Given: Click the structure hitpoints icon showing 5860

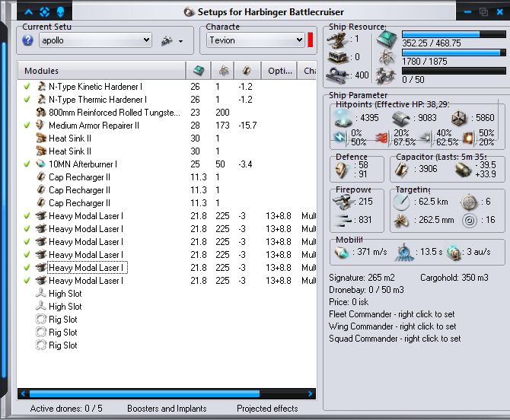Looking at the screenshot, I should point(459,119).
